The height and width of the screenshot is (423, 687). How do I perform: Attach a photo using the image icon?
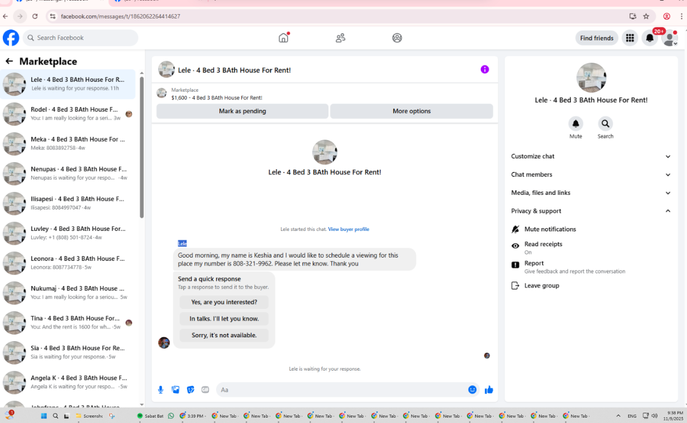click(x=176, y=390)
